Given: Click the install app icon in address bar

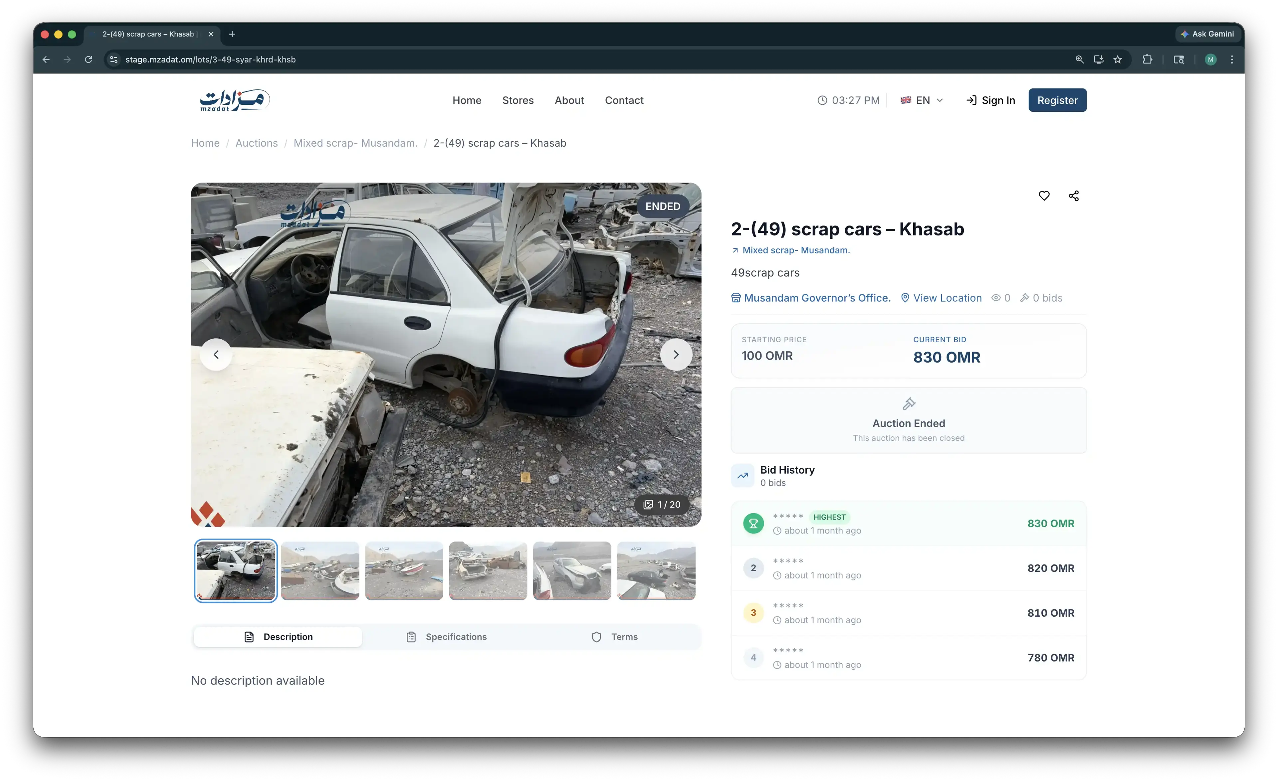Looking at the screenshot, I should point(1099,60).
